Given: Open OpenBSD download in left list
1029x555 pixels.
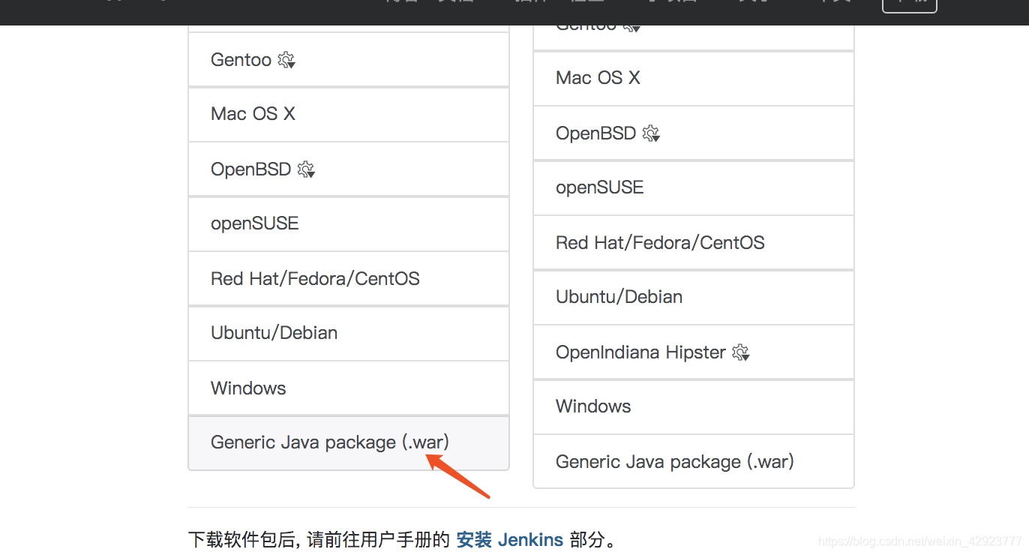Looking at the screenshot, I should 349,169.
